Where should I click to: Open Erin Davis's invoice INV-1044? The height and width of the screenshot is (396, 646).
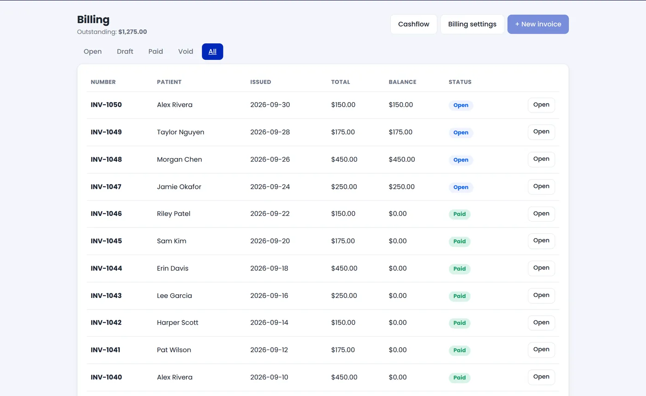(541, 268)
